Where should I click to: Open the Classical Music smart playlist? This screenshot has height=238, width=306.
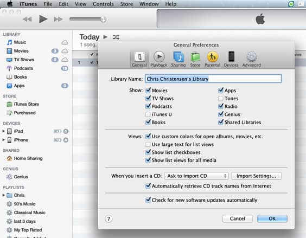[29, 213]
